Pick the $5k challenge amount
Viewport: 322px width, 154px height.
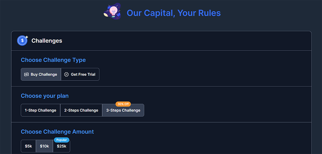28,146
